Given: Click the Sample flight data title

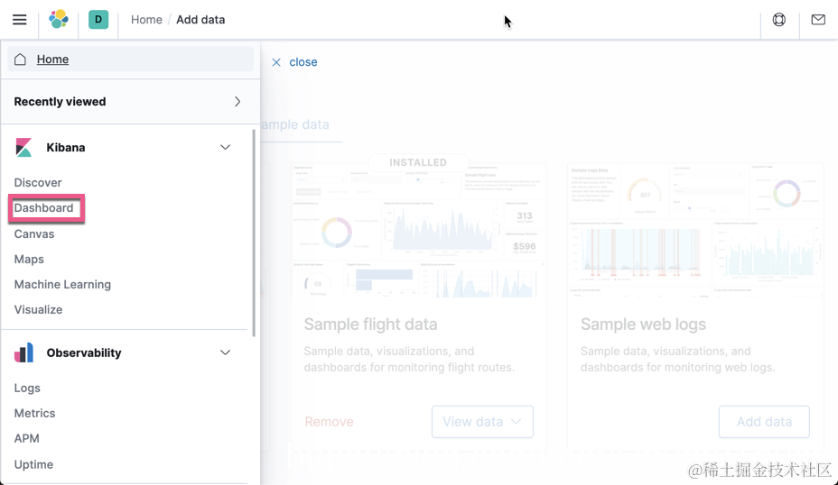Looking at the screenshot, I should pos(370,325).
